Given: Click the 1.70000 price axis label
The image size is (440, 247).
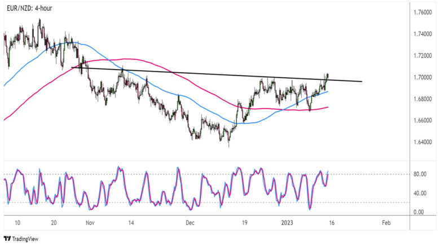Looking at the screenshot, I should (x=423, y=77).
